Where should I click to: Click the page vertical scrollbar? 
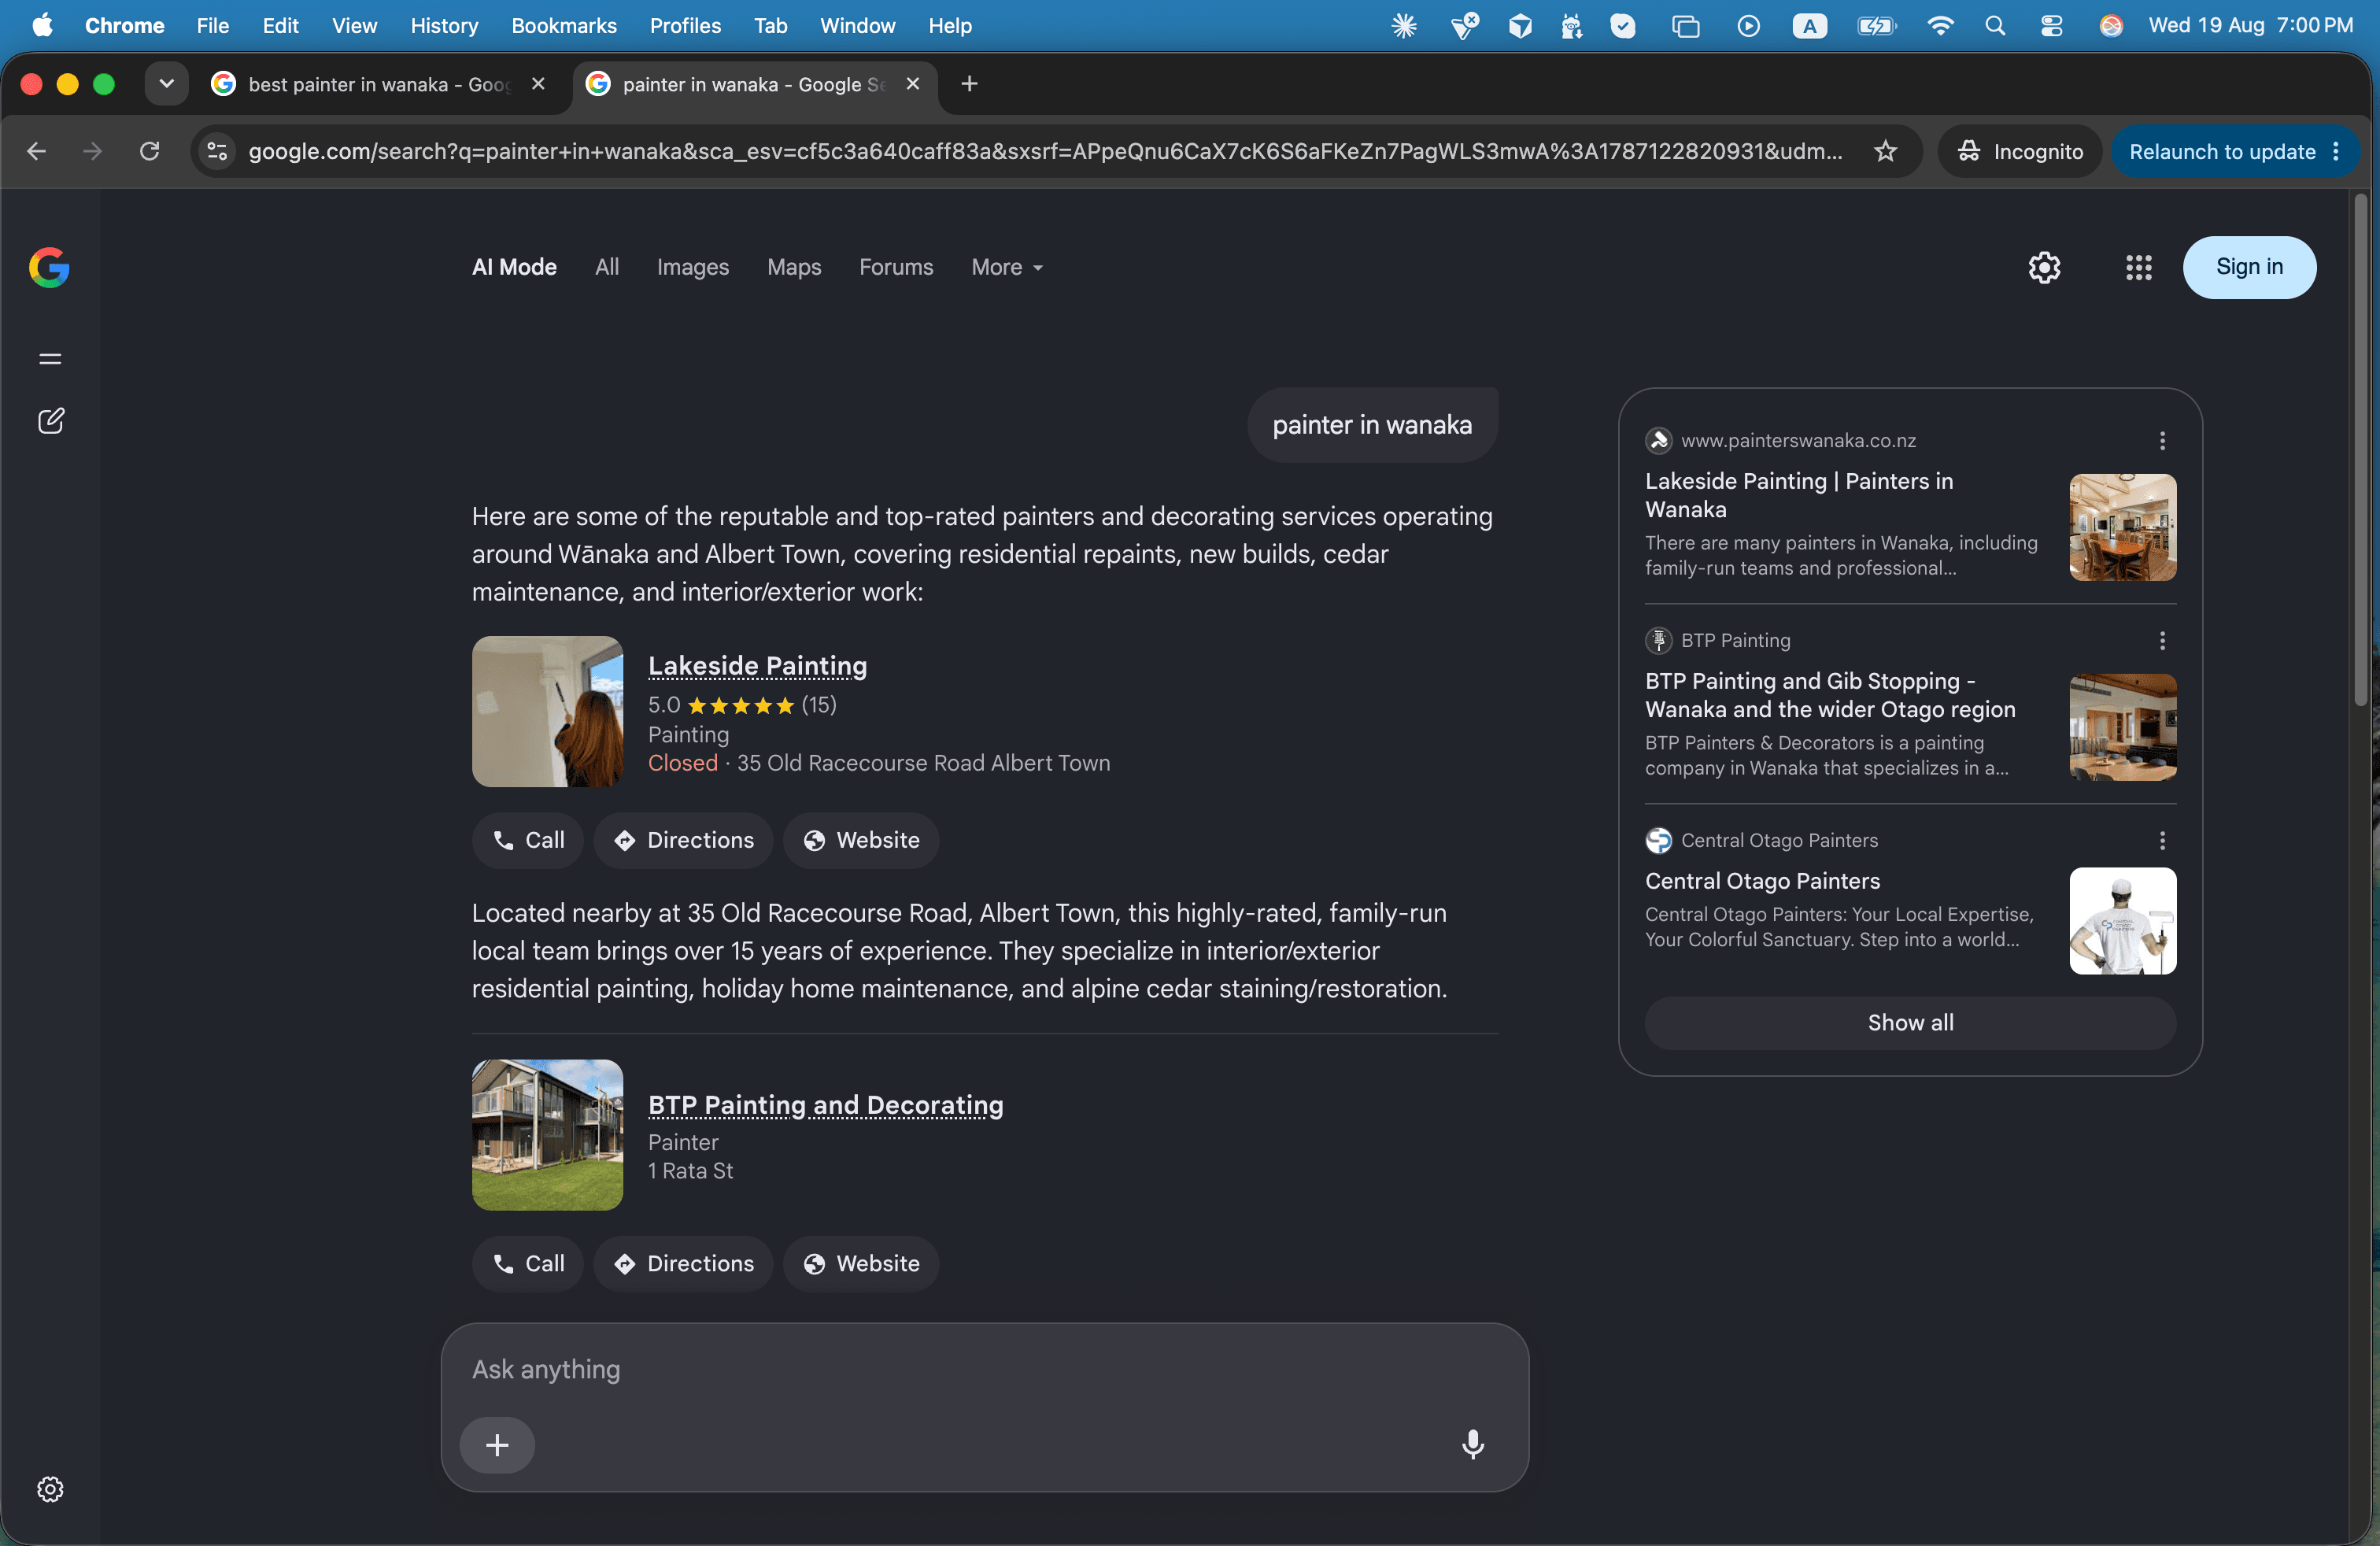[2360, 450]
